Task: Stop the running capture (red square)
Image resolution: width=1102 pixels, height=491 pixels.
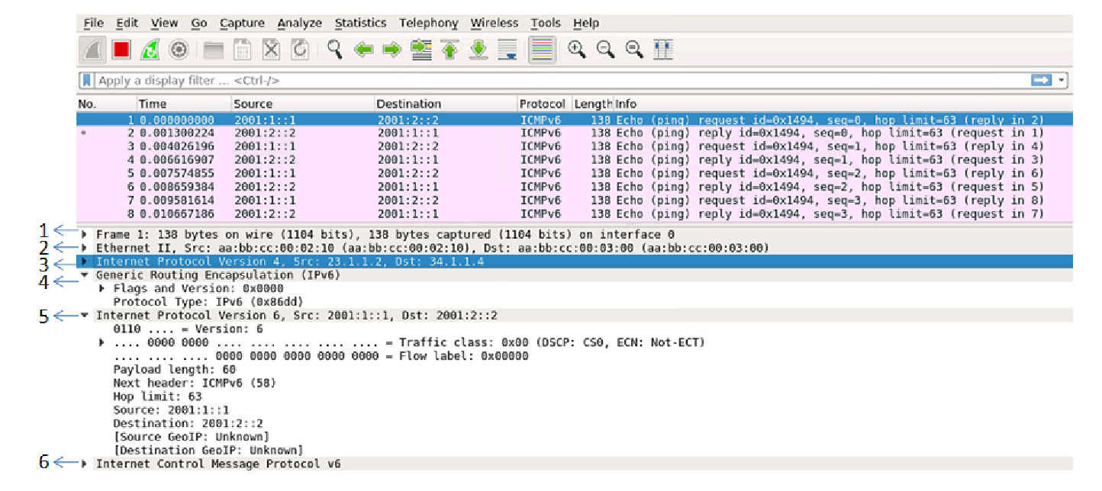Action: click(121, 50)
